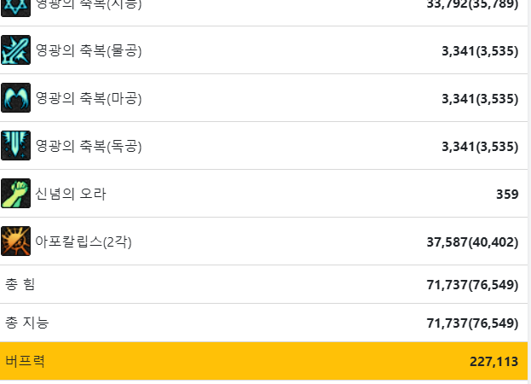This screenshot has width=531, height=384.
Task: Click the partially visible star skill icon
Action: pyautogui.click(x=15, y=9)
